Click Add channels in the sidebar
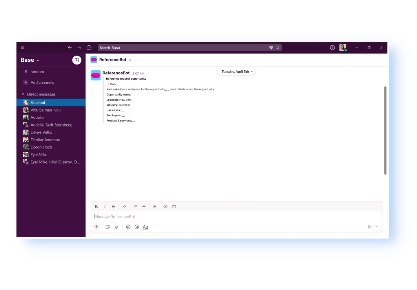417x290 pixels. [x=42, y=82]
